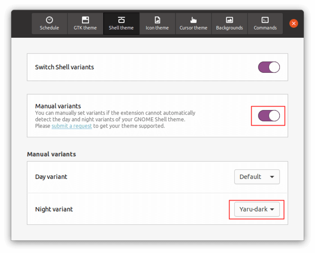
Task: Click the Backgrounds picture icon
Action: pos(229,20)
